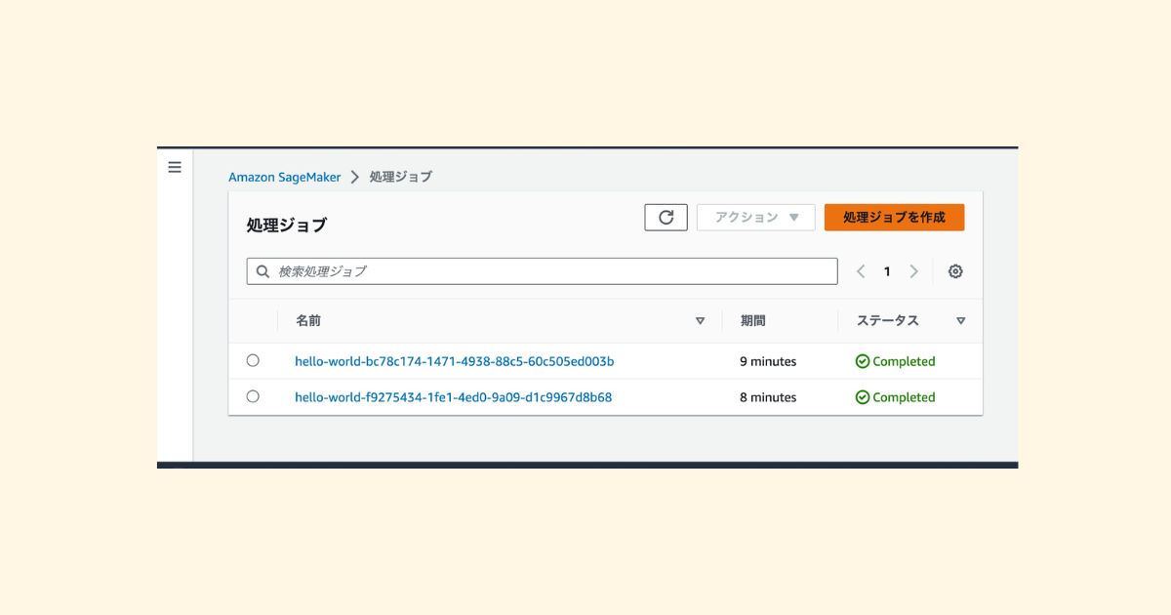The height and width of the screenshot is (615, 1171).
Task: Click Completed status of f9275434 job
Action: tap(895, 397)
